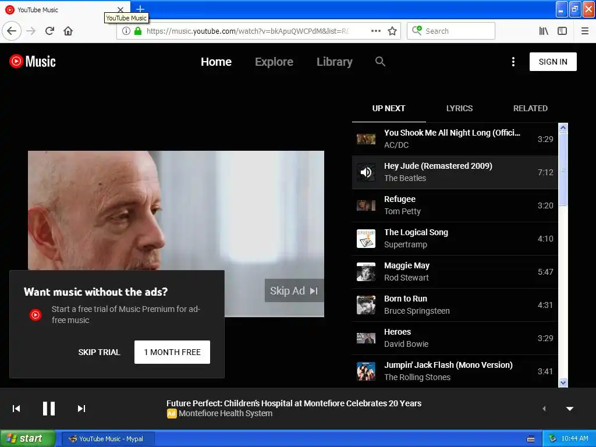Select the UP NEXT tab
Screen dimensions: 596x447
(x=388, y=108)
